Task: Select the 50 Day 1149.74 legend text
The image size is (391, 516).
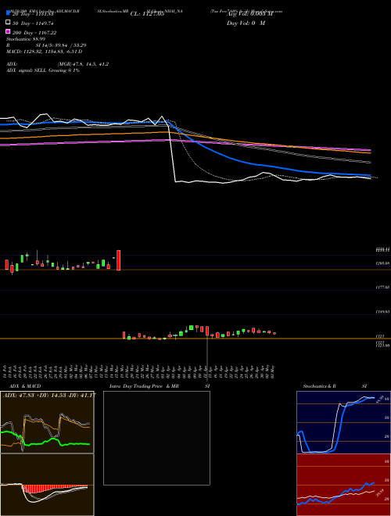Action: pos(33,23)
